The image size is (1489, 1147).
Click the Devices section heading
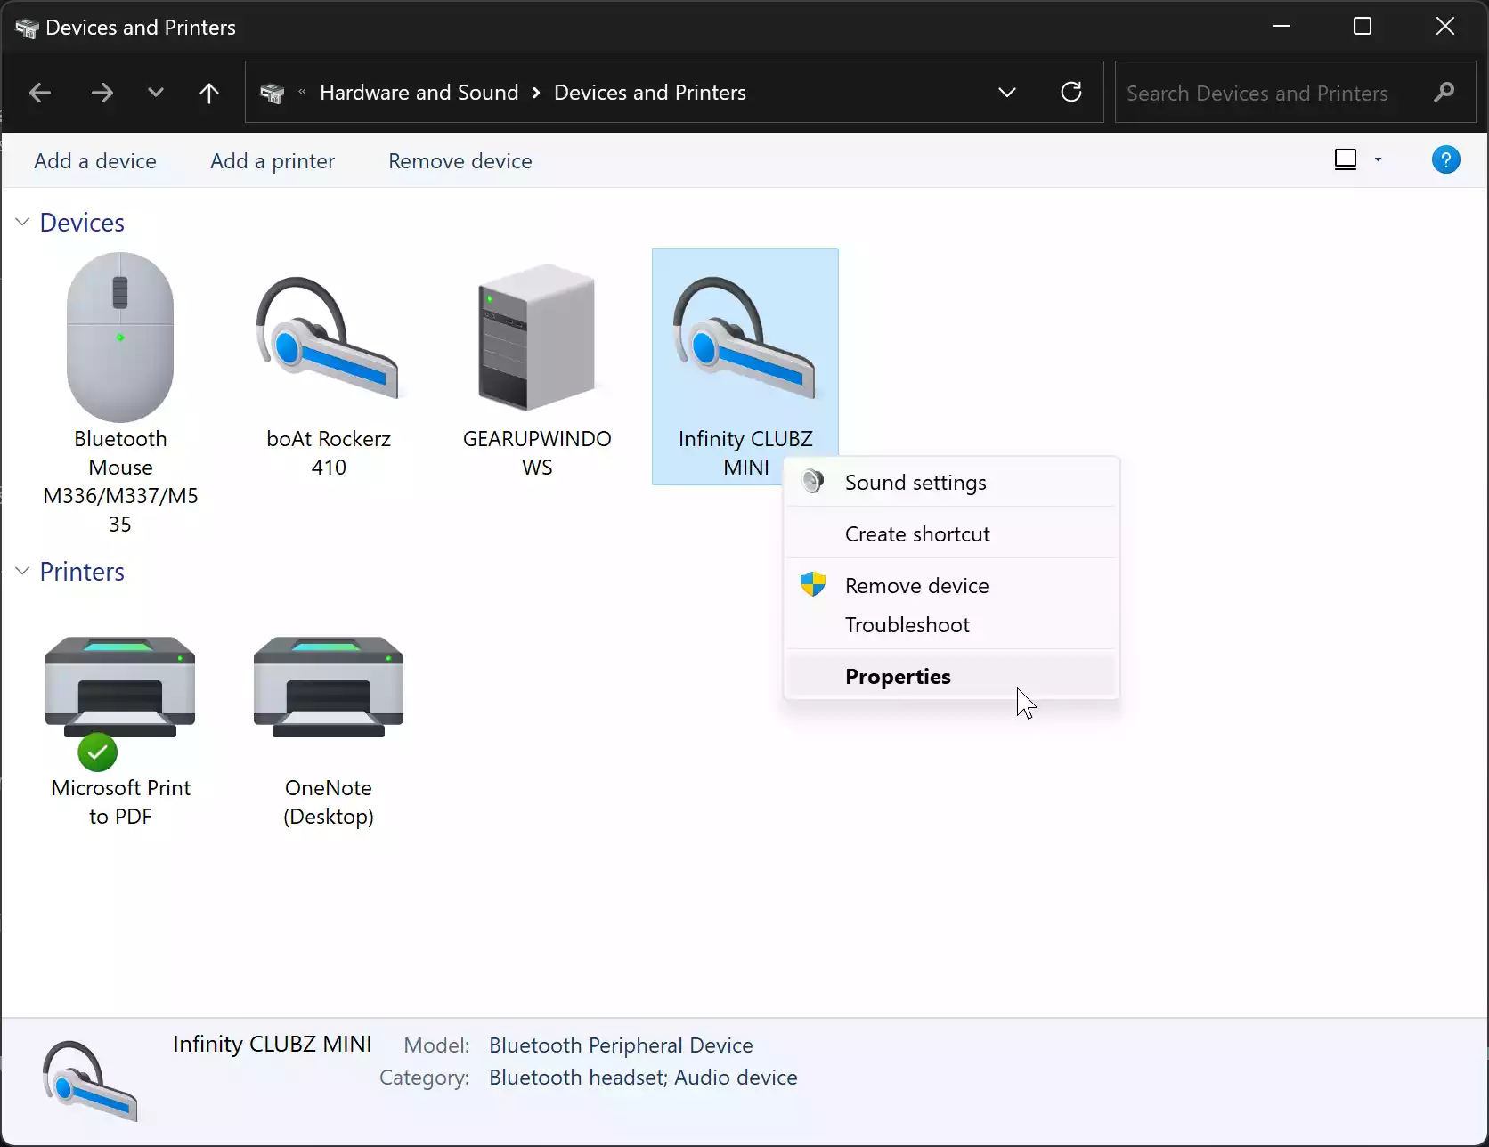82,223
